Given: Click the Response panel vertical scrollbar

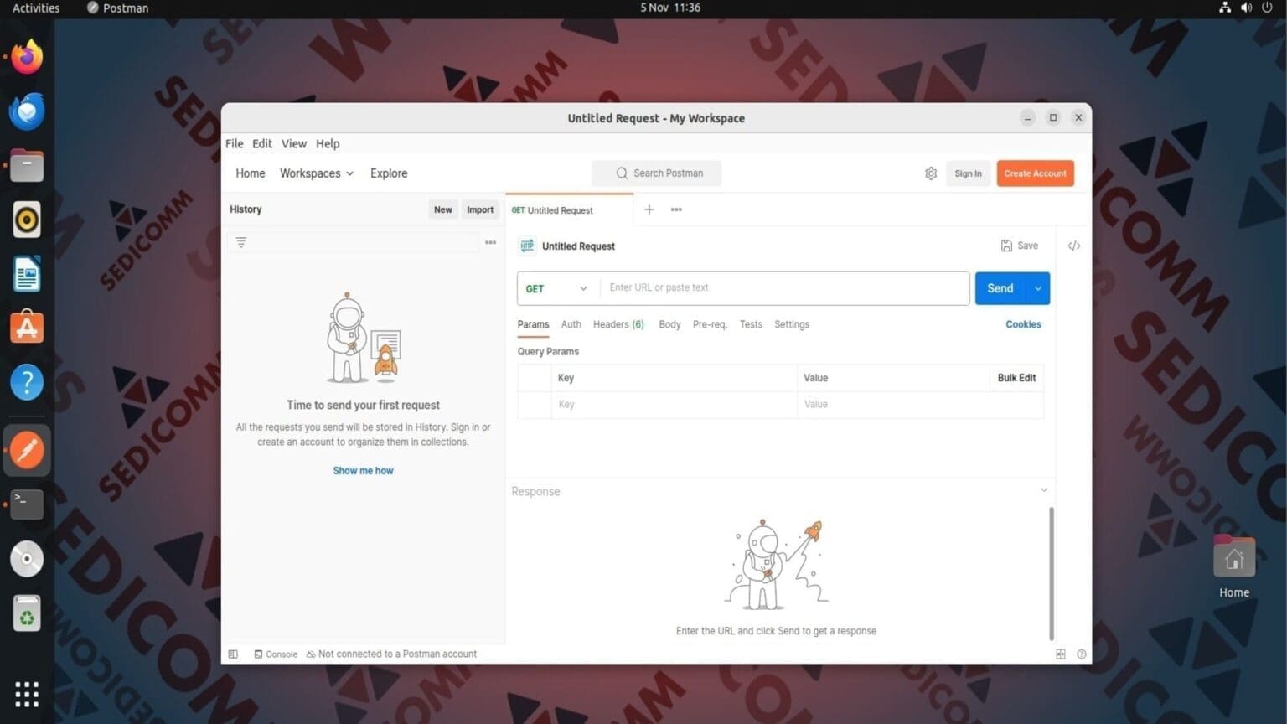Looking at the screenshot, I should coord(1052,573).
